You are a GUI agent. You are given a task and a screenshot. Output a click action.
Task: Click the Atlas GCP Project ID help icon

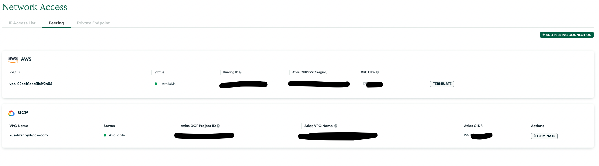[x=218, y=126]
